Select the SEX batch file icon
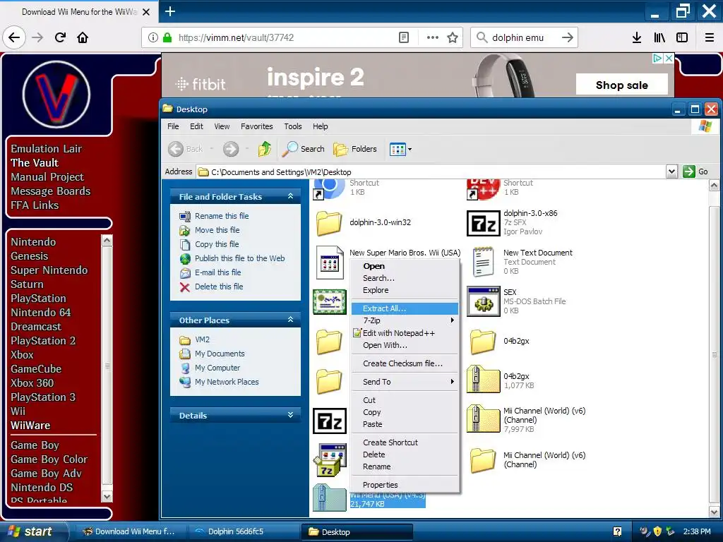Image resolution: width=723 pixels, height=542 pixels. (x=483, y=301)
